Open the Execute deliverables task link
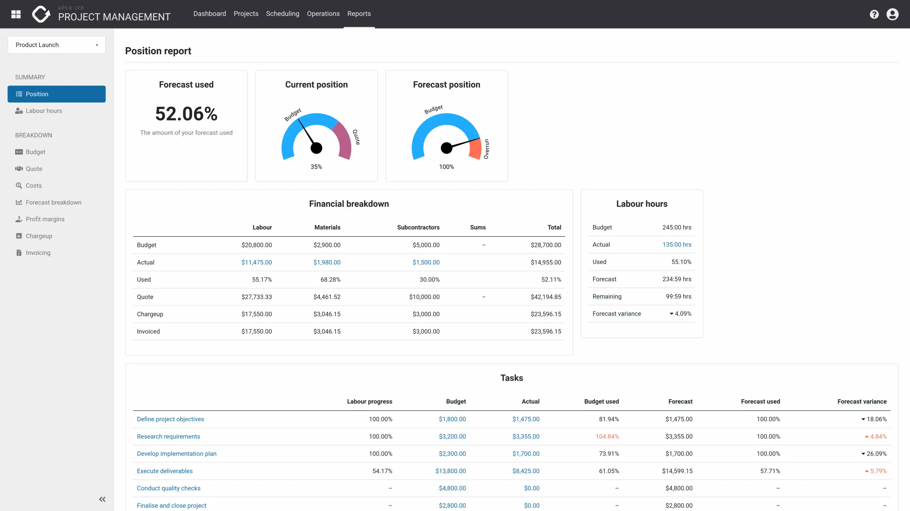 (x=165, y=471)
